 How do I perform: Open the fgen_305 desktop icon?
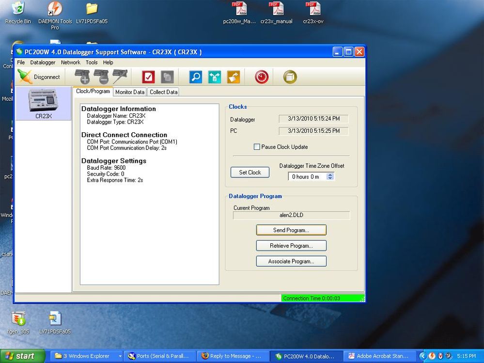(18, 323)
